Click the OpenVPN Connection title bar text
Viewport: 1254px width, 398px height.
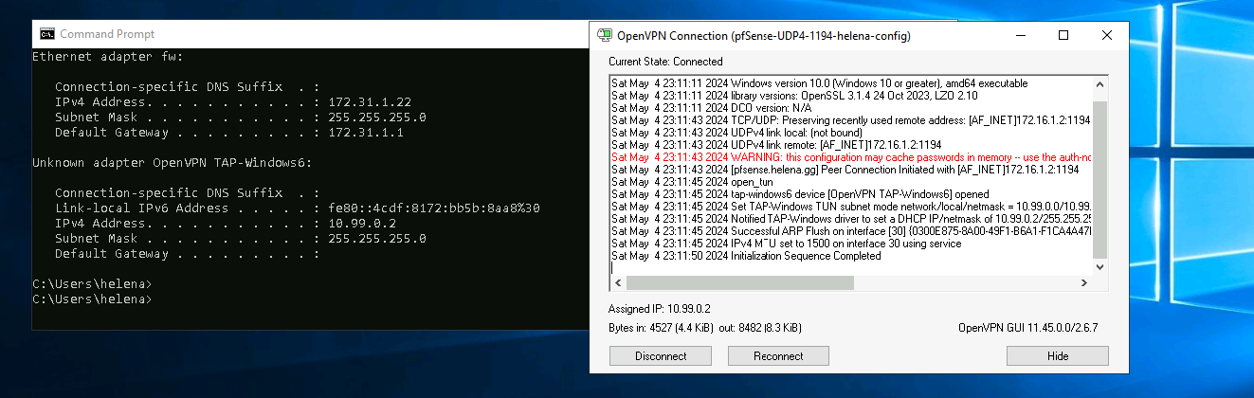pos(763,36)
